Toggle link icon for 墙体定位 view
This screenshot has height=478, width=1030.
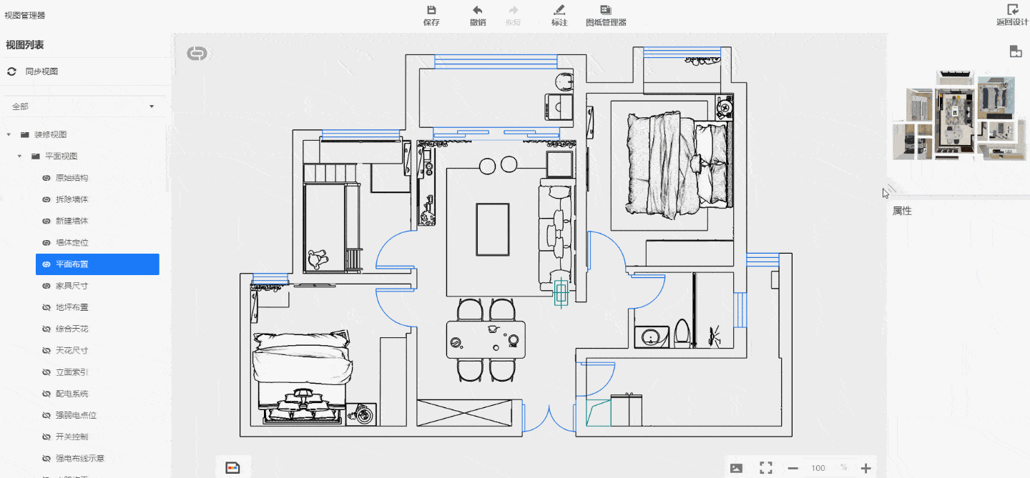pyautogui.click(x=46, y=243)
